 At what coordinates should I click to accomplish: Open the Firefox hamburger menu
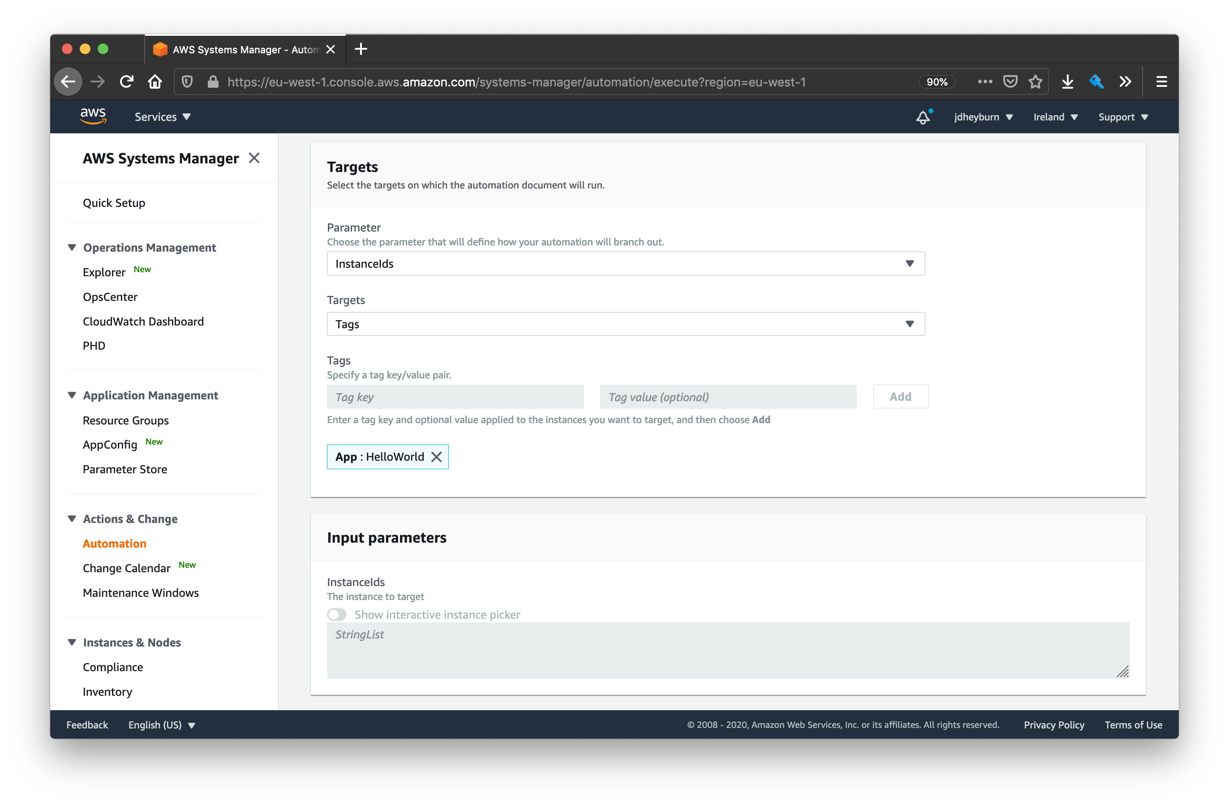point(1161,81)
